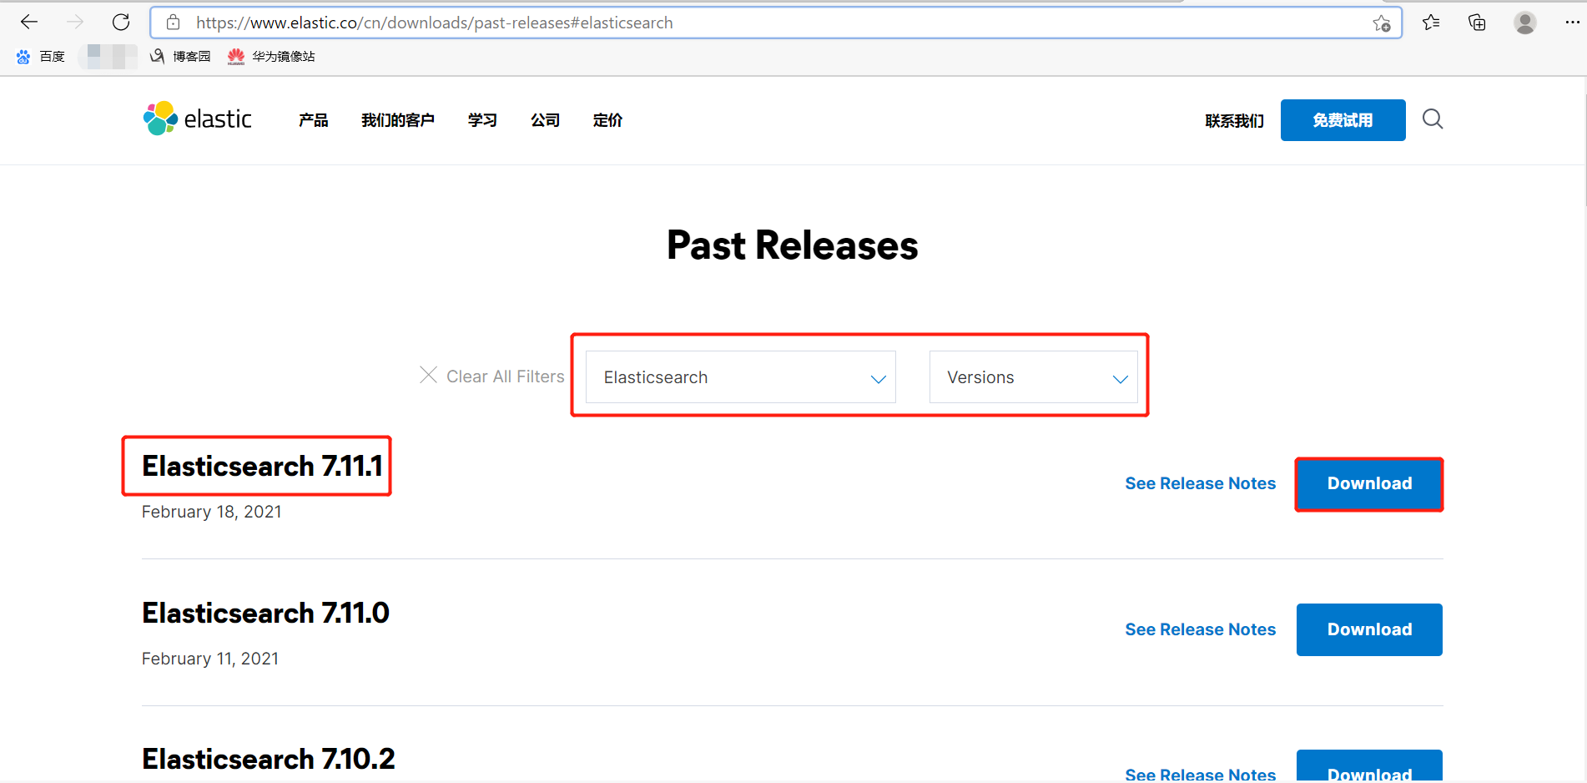
Task: Open the Elasticsearch product dropdown
Action: coord(741,377)
